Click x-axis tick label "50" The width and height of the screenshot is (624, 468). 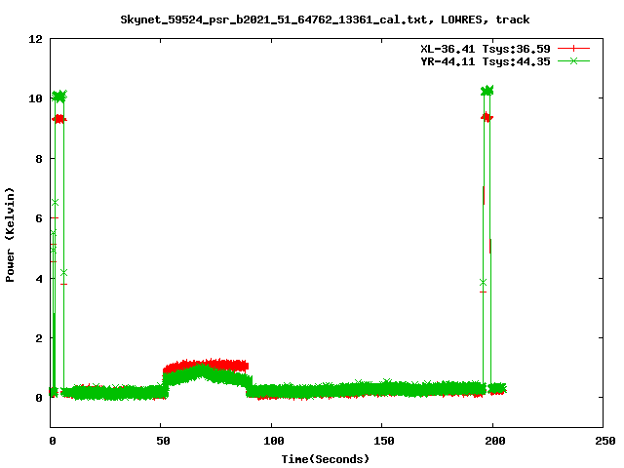click(163, 441)
